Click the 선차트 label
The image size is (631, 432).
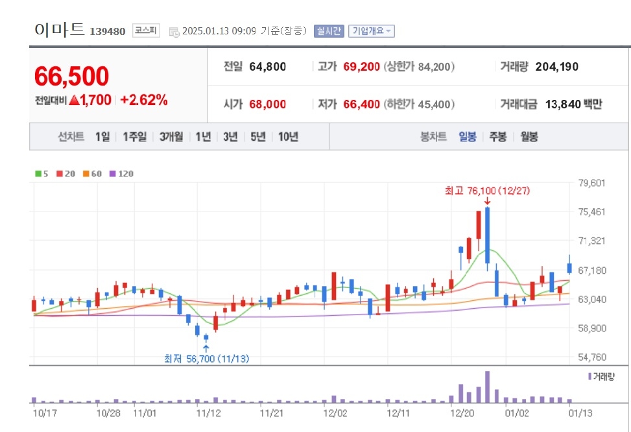pyautogui.click(x=71, y=137)
